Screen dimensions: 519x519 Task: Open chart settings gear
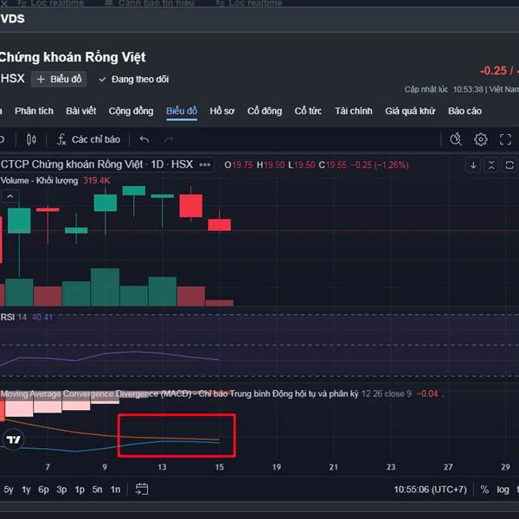[481, 139]
